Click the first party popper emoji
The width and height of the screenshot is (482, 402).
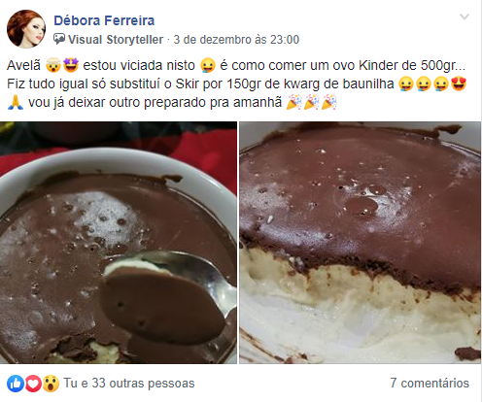[x=293, y=102]
